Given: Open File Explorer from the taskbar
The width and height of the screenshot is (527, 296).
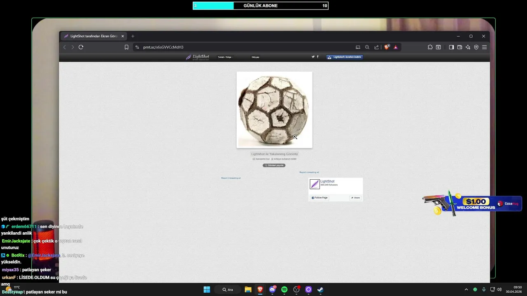Looking at the screenshot, I should 248,289.
